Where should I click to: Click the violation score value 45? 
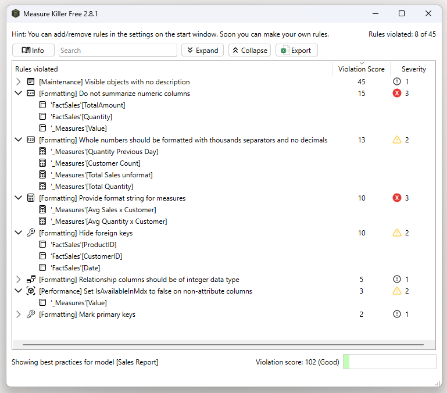click(x=361, y=81)
